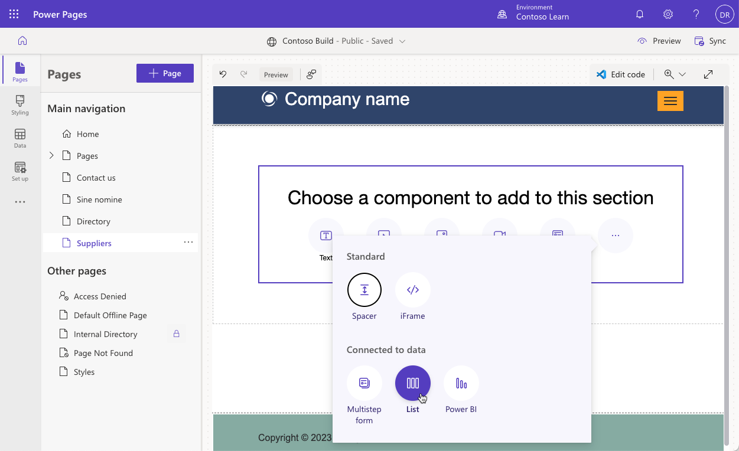Open the Contoso Build site status dropdown
The image size is (739, 451).
coord(402,41)
